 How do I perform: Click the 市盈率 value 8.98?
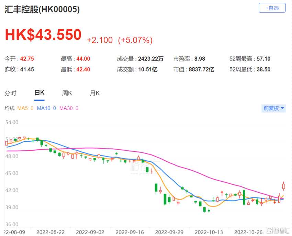click(x=200, y=59)
